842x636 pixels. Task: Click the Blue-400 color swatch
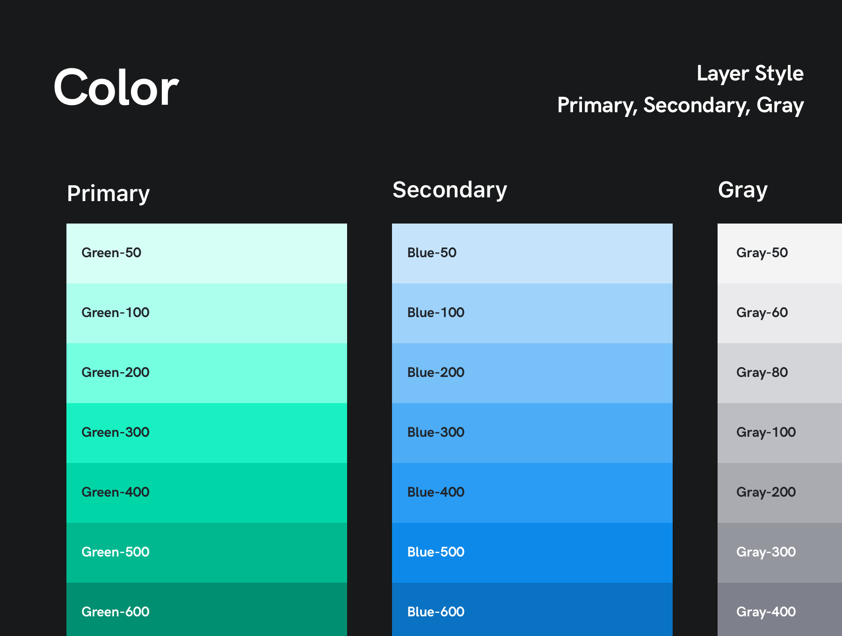[532, 493]
